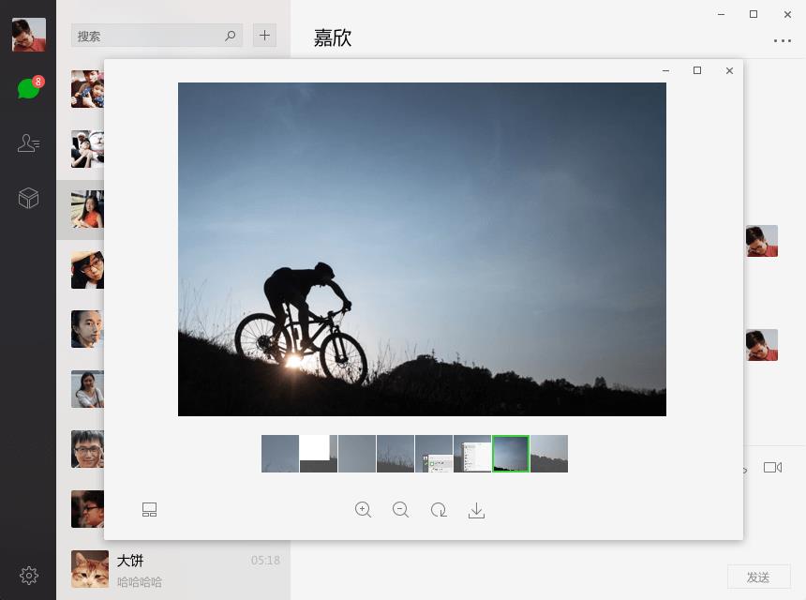Image resolution: width=806 pixels, height=600 pixels.
Task: Select the first thumbnail in the strip
Action: pyautogui.click(x=280, y=454)
